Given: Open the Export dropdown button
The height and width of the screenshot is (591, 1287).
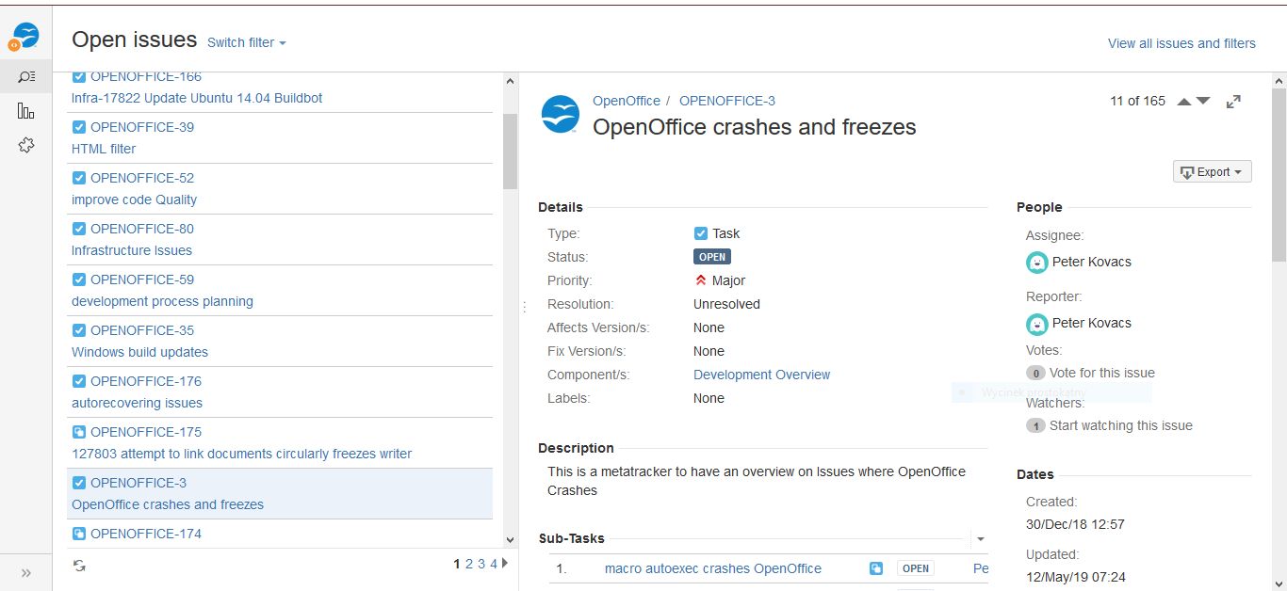Looking at the screenshot, I should pos(1213,171).
